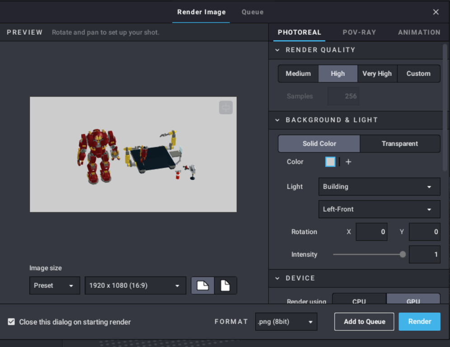
Task: Open the Left-Front light direction dropdown
Action: (380, 209)
